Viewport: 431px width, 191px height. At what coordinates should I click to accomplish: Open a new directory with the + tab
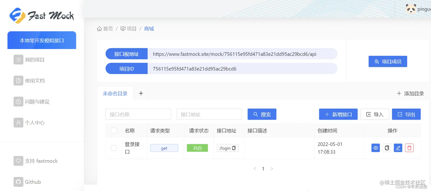pyautogui.click(x=141, y=93)
